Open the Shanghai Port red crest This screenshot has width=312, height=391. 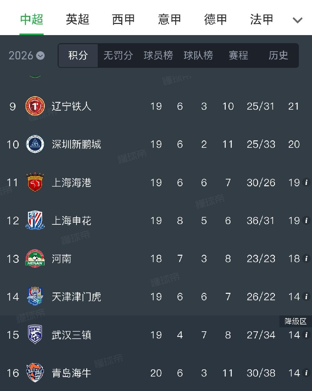tap(35, 182)
